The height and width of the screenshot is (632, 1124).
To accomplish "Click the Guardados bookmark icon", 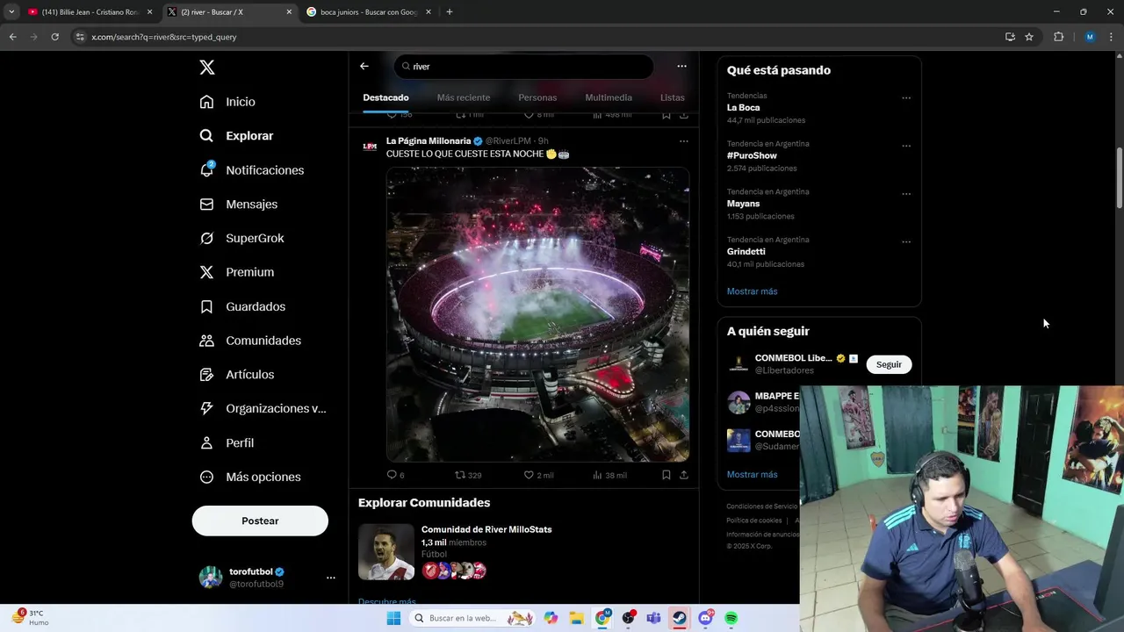I will 206,306.
